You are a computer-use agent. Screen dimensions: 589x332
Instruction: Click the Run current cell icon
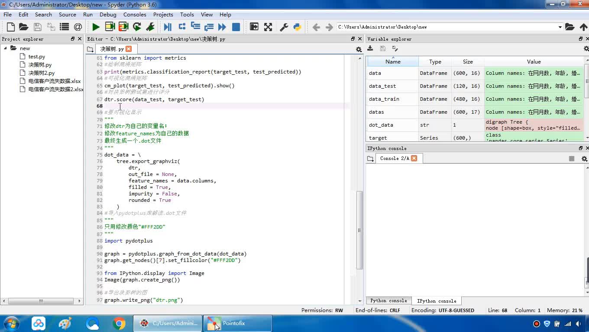click(x=110, y=27)
